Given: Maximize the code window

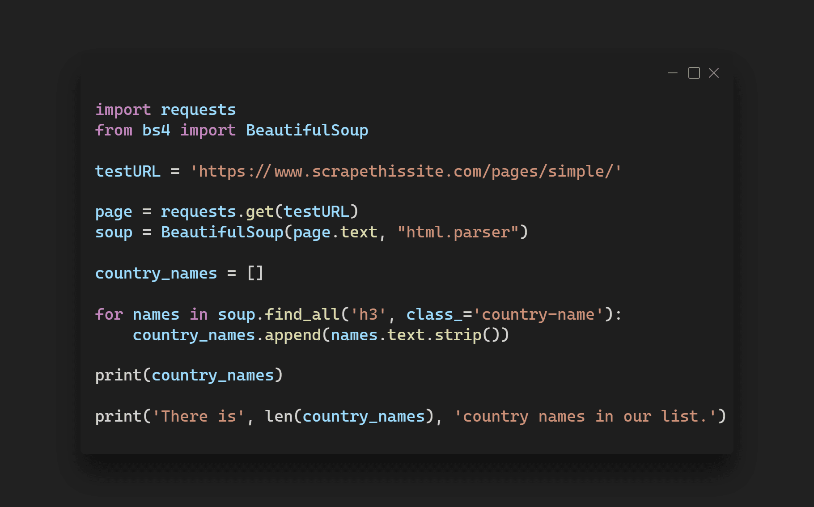Looking at the screenshot, I should click(694, 73).
